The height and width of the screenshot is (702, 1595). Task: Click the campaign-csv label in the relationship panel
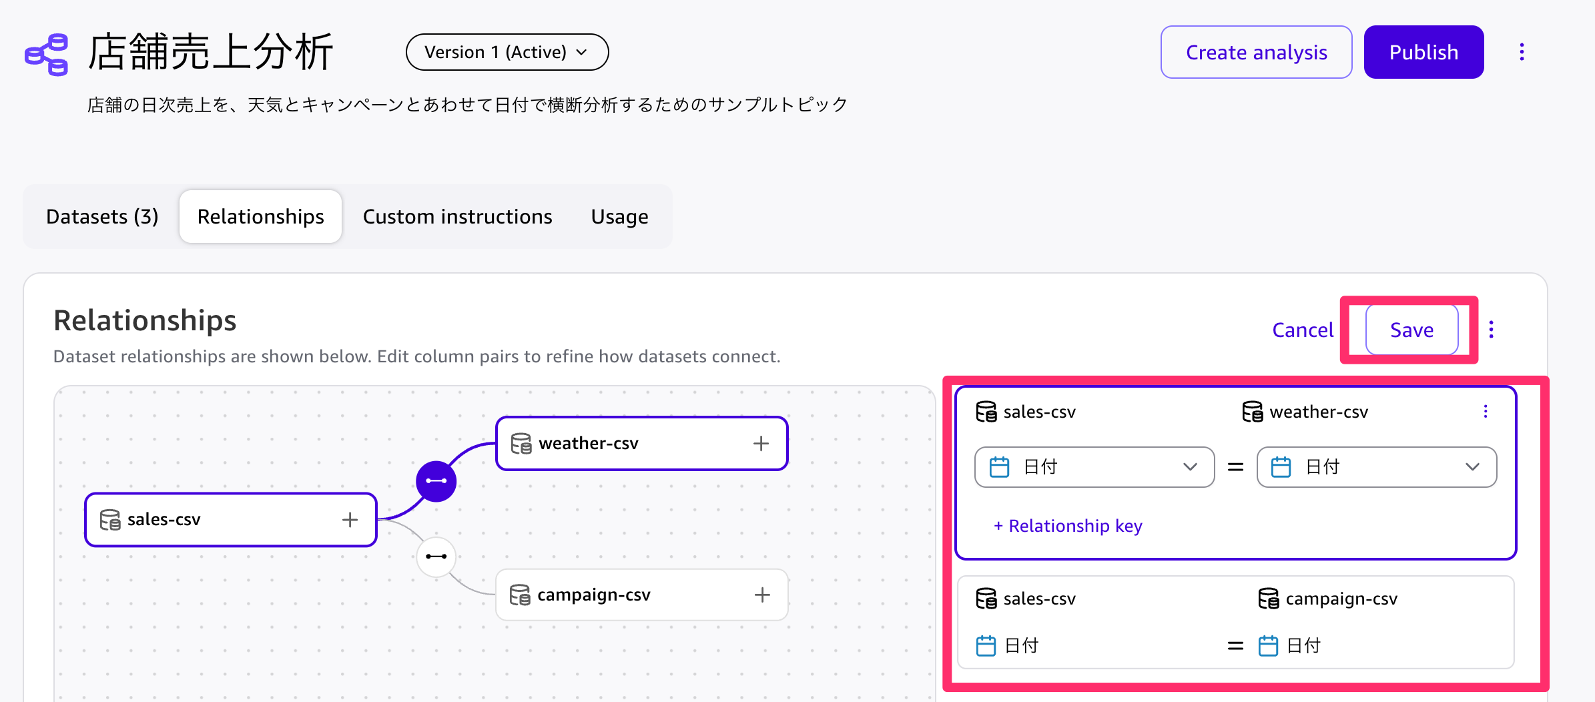tap(1341, 599)
